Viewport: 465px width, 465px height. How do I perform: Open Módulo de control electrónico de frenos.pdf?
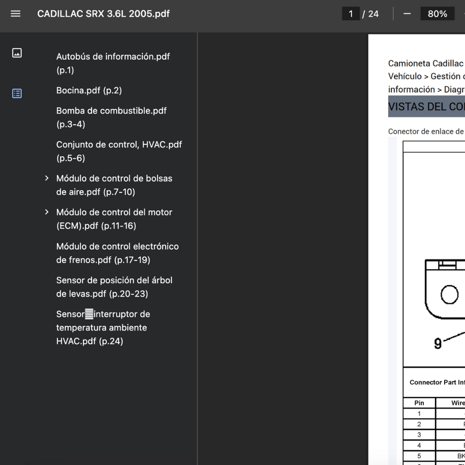118,253
